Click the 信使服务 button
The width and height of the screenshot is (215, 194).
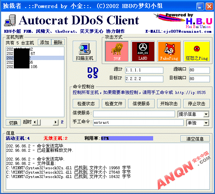click(x=141, y=104)
